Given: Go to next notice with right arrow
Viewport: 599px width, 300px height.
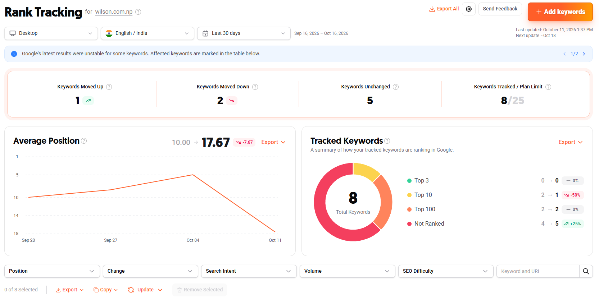Looking at the screenshot, I should (x=584, y=54).
